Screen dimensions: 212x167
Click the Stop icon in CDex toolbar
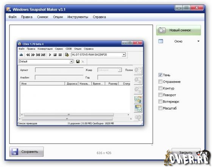tap(55, 55)
